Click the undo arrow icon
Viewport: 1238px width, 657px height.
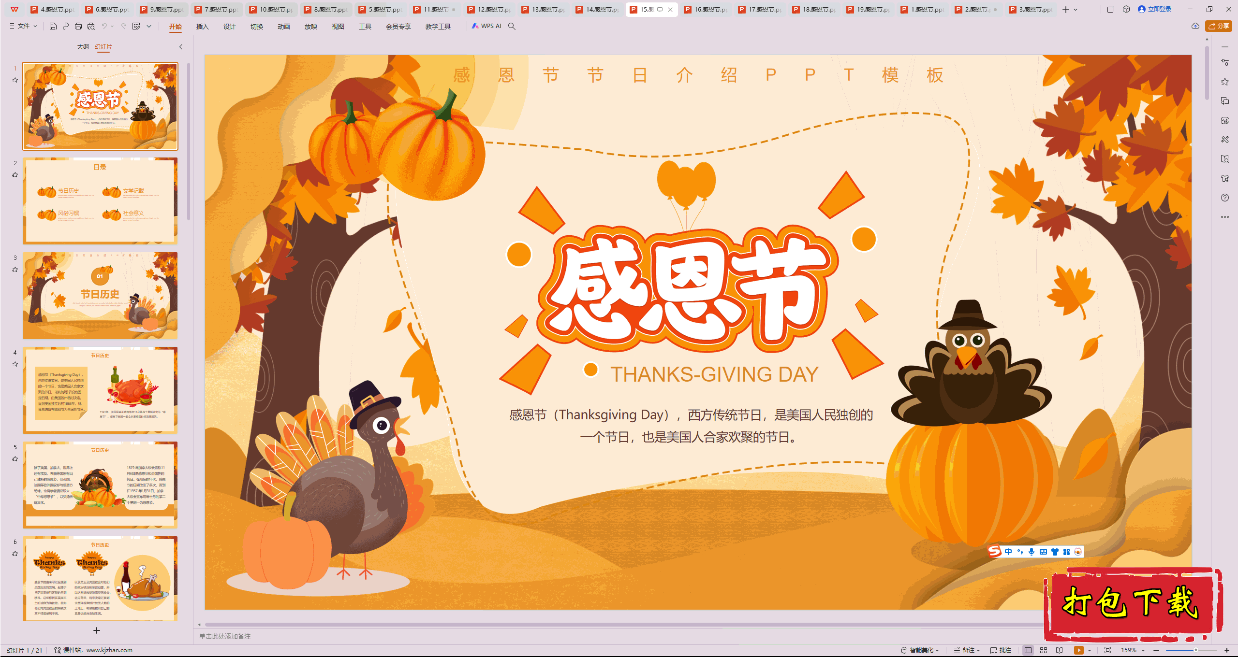104,26
